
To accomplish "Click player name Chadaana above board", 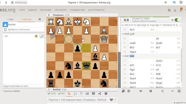I will [58, 15].
